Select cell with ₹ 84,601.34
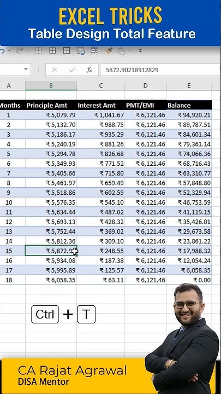Image resolution: width=221 pixels, height=394 pixels. point(189,135)
